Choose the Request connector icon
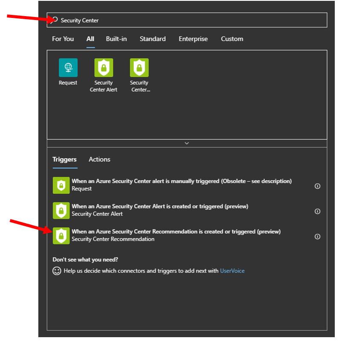 [68, 68]
